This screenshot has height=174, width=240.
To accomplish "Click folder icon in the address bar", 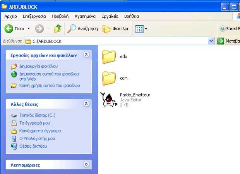I will click(28, 41).
